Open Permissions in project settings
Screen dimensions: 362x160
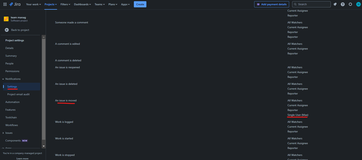pyautogui.click(x=12, y=71)
